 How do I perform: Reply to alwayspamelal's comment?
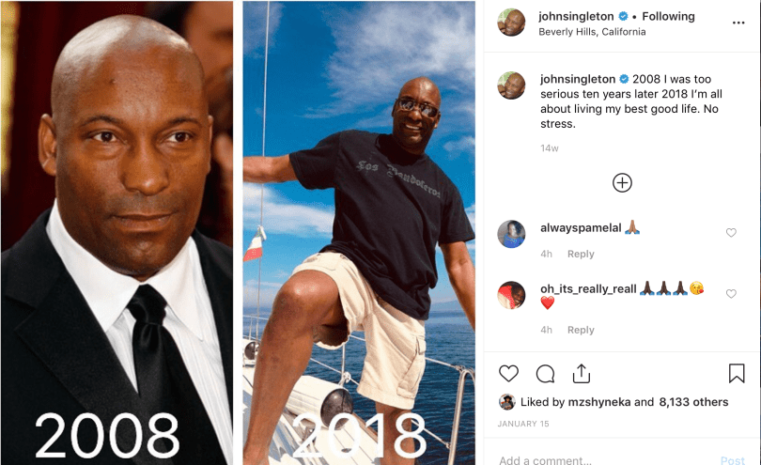(x=581, y=254)
